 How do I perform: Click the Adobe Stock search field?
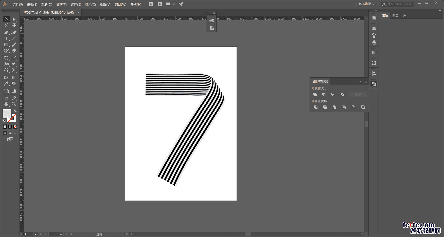399,4
